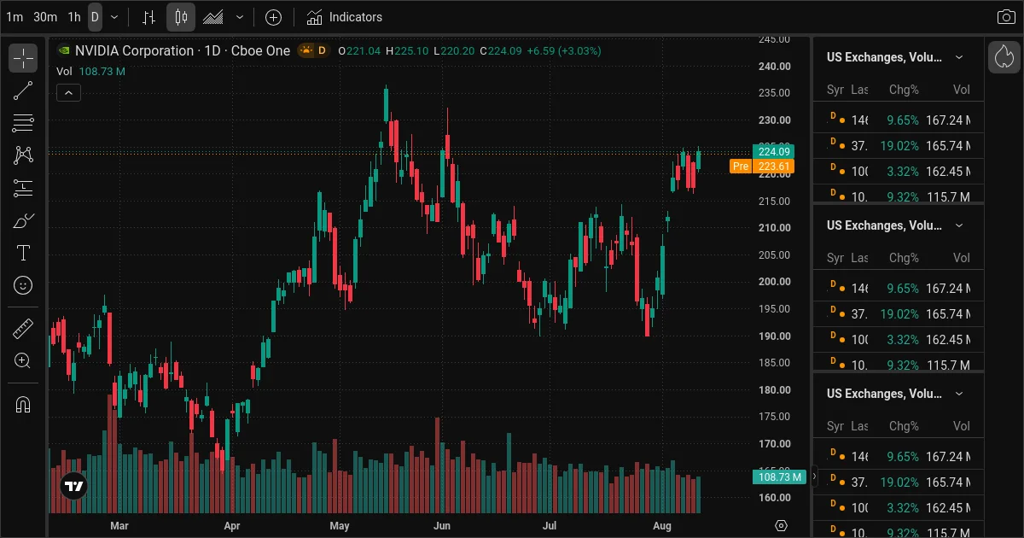
Task: Click the 240.00 price scale label
Action: (x=774, y=66)
